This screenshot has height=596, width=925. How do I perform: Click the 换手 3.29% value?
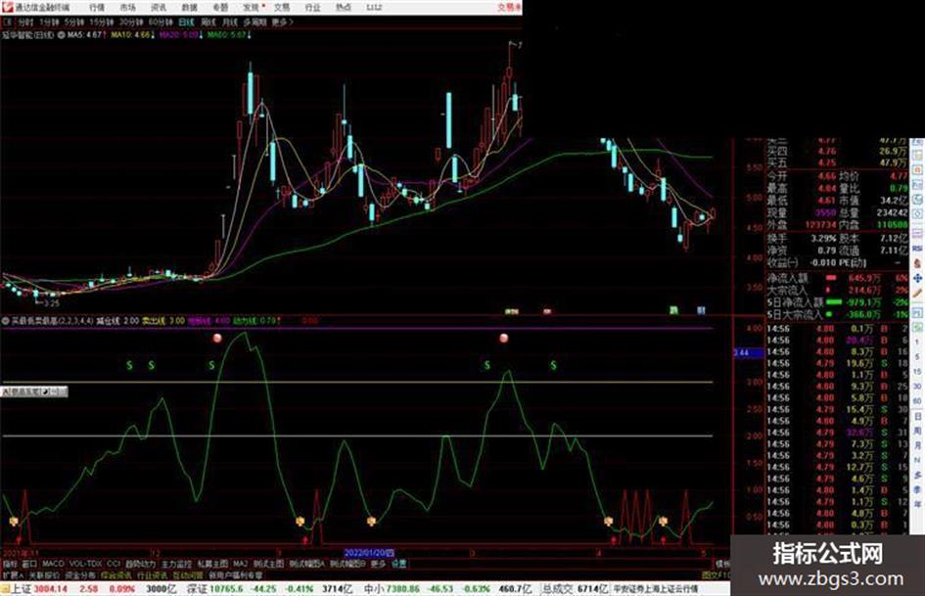[x=823, y=239]
